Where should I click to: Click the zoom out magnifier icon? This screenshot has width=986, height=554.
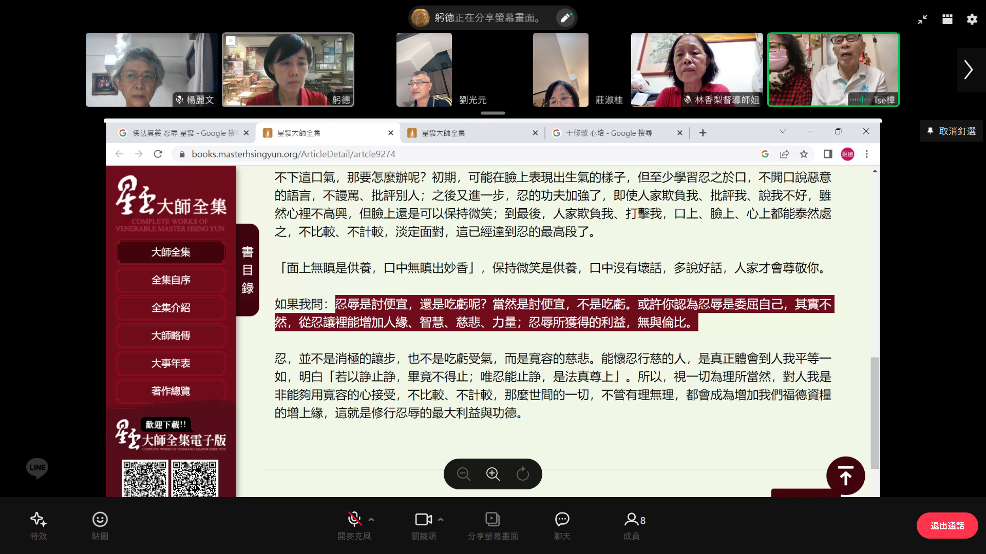pyautogui.click(x=463, y=474)
